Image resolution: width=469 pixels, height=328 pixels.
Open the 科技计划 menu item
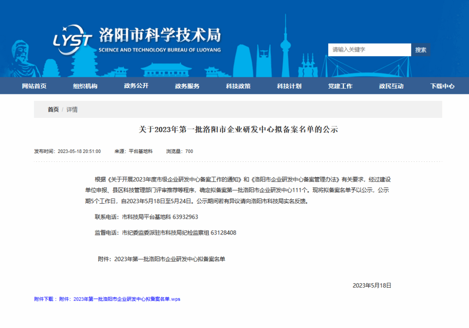[x=289, y=86]
